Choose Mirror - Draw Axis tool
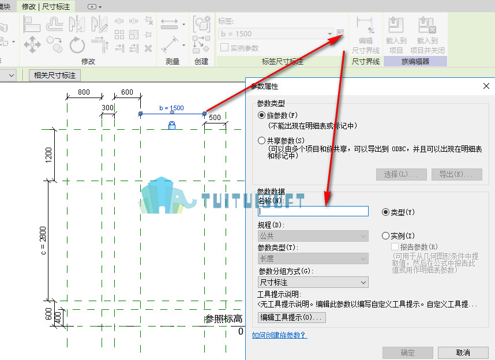 coord(99,24)
